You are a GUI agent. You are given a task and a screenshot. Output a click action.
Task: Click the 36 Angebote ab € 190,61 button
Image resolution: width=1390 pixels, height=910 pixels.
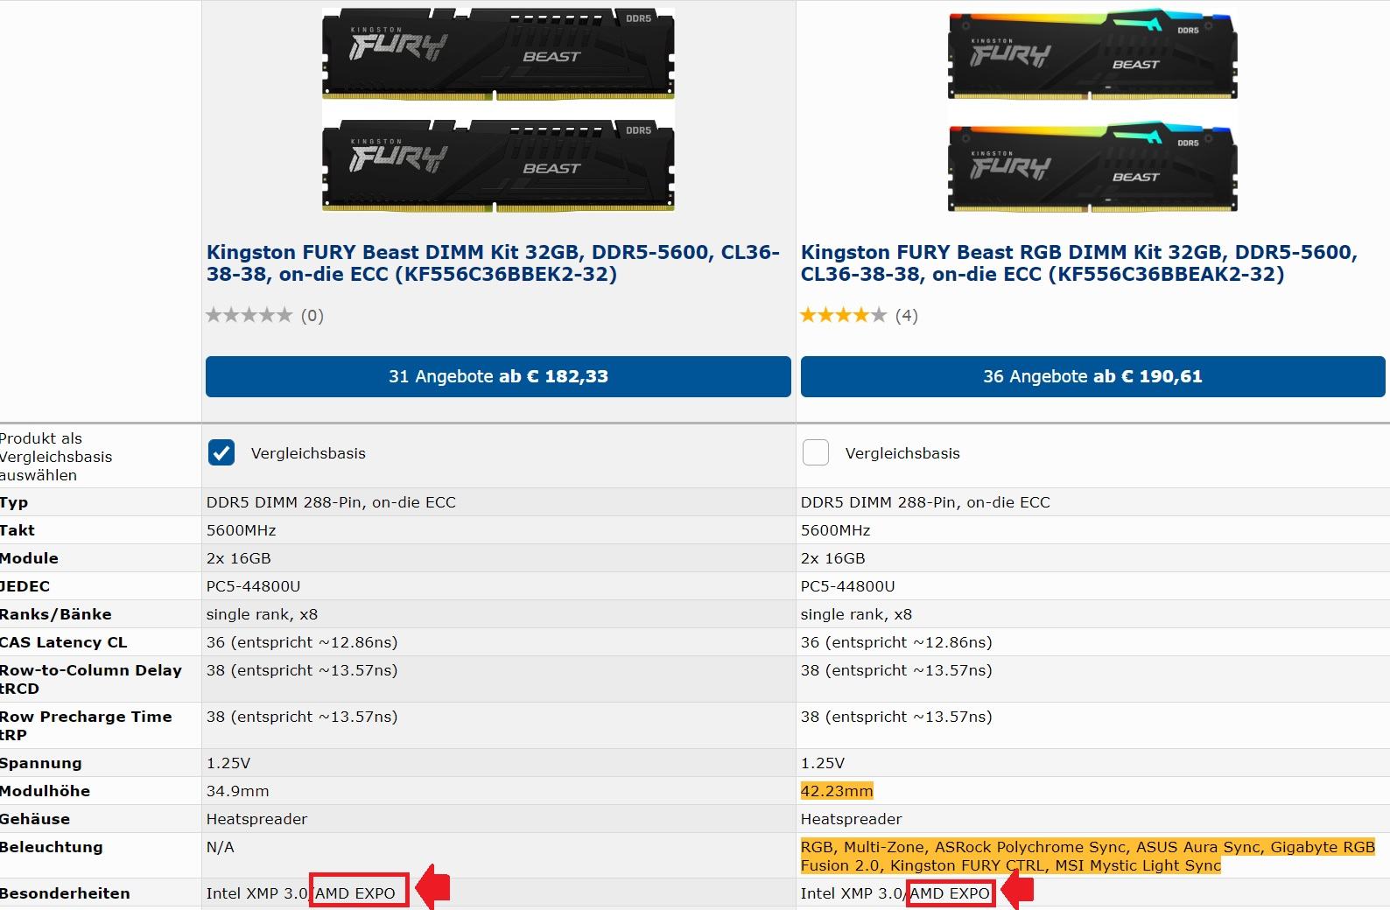coord(1092,376)
